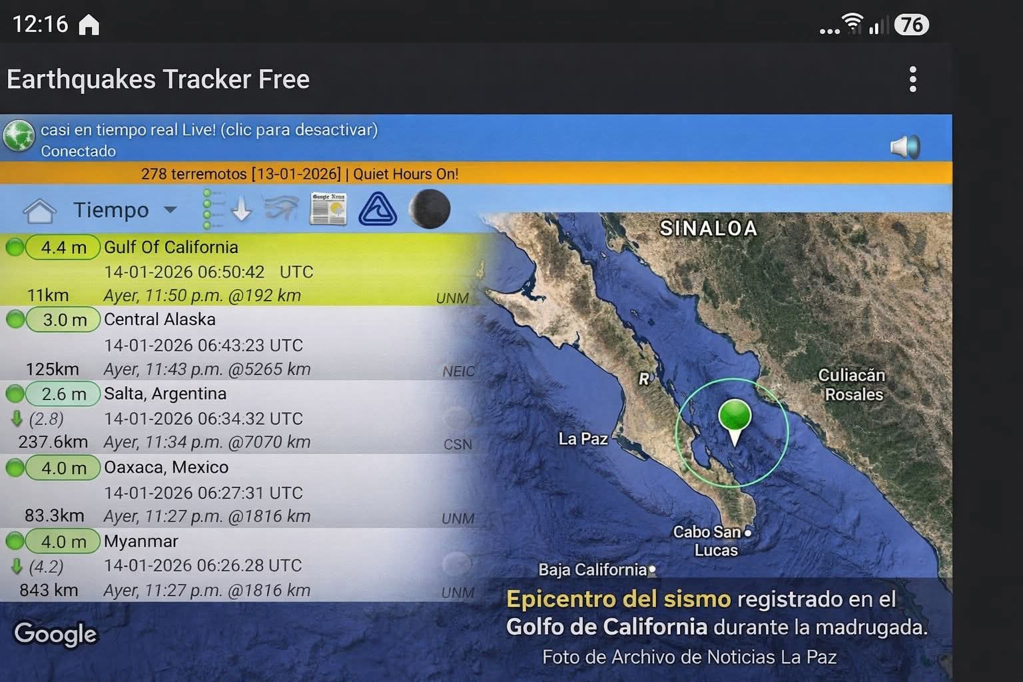Tap the home icon in the toolbar
This screenshot has height=682, width=1023.
tap(39, 210)
